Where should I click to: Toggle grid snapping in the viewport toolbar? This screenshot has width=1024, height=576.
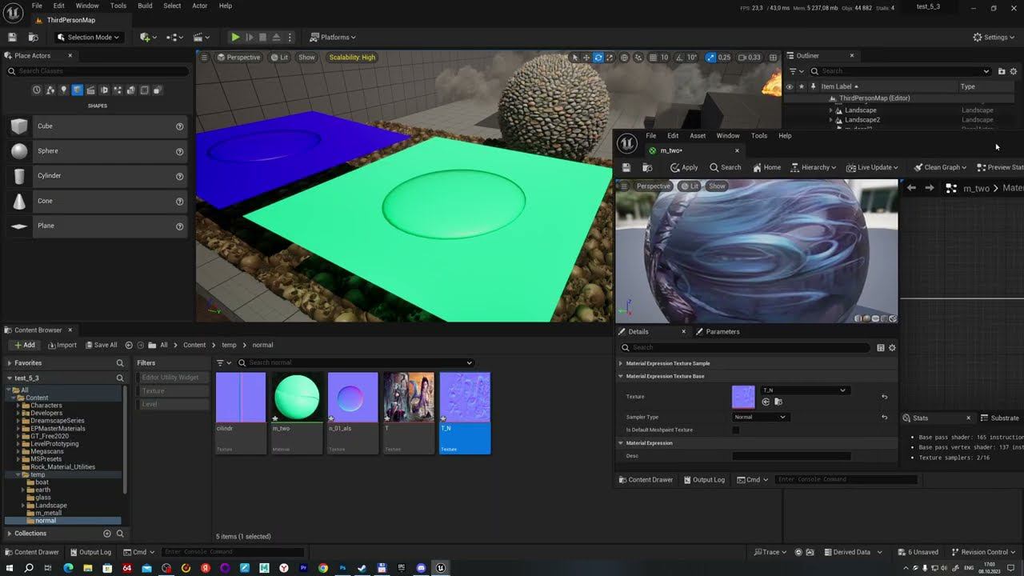[x=653, y=58]
